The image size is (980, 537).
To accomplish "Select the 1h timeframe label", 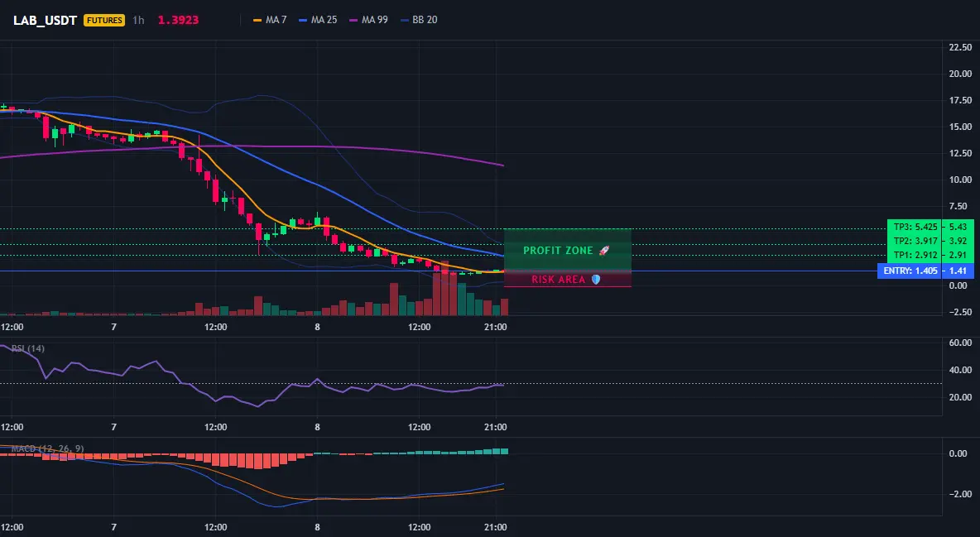I will pyautogui.click(x=139, y=20).
